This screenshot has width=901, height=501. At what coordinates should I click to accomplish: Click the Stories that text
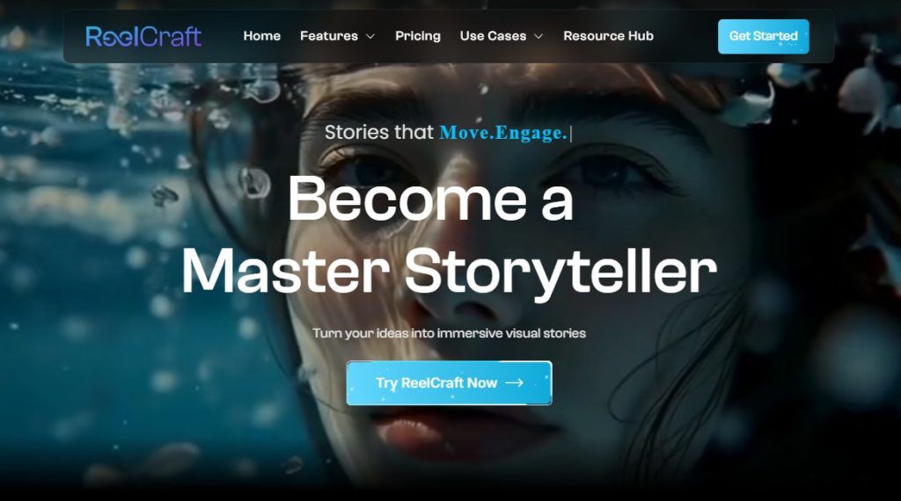(378, 133)
